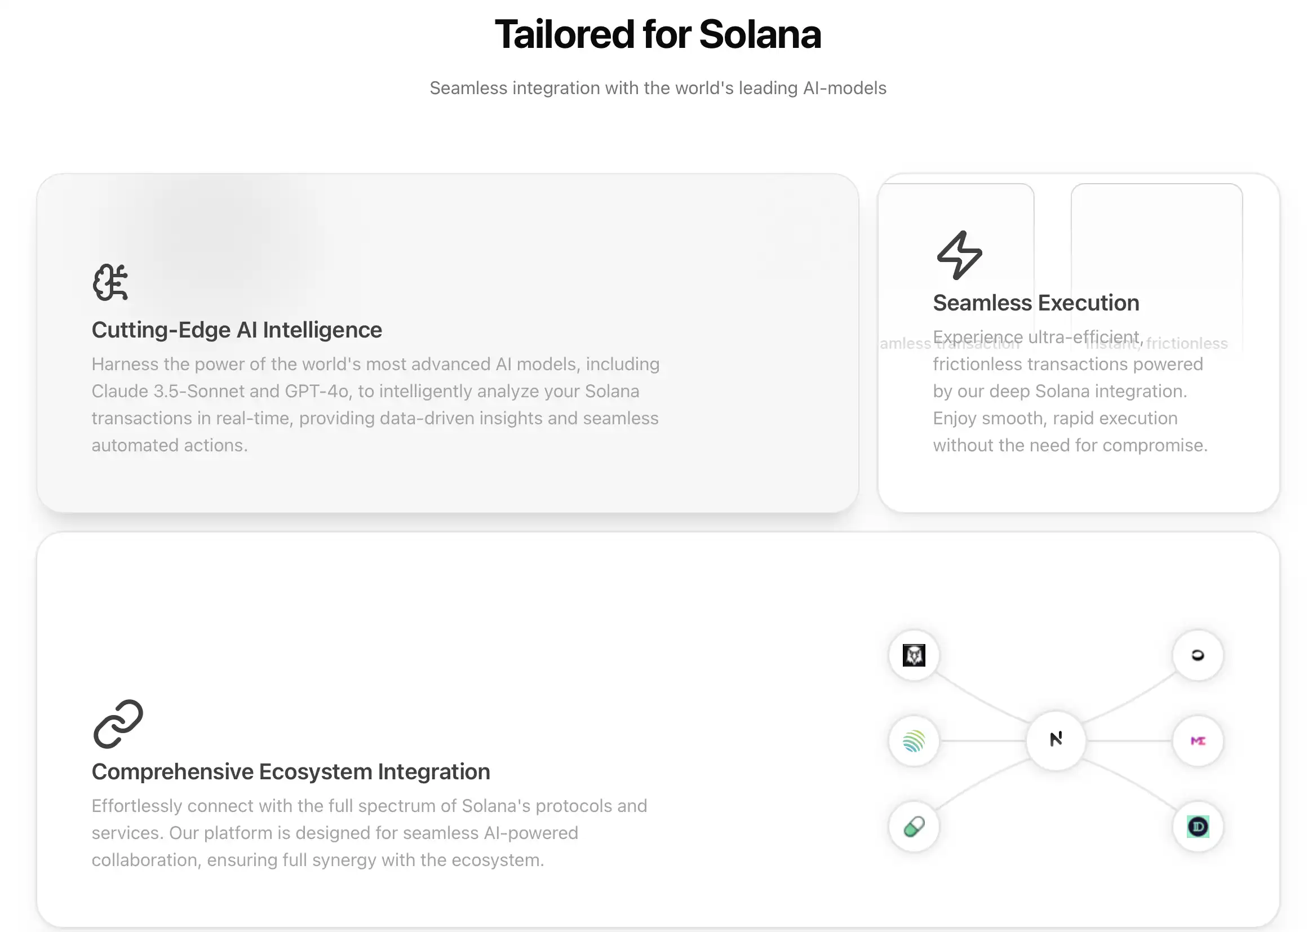Screen dimensions: 1312x932
Task: Click the 'Seamless Execution' heading
Action: tap(1036, 303)
